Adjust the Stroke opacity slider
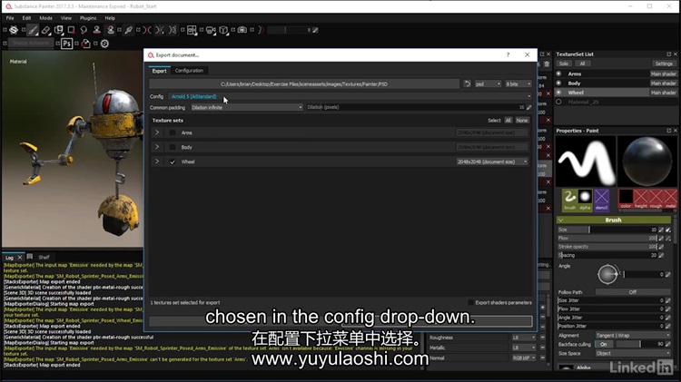This screenshot has width=681, height=382. click(x=607, y=247)
